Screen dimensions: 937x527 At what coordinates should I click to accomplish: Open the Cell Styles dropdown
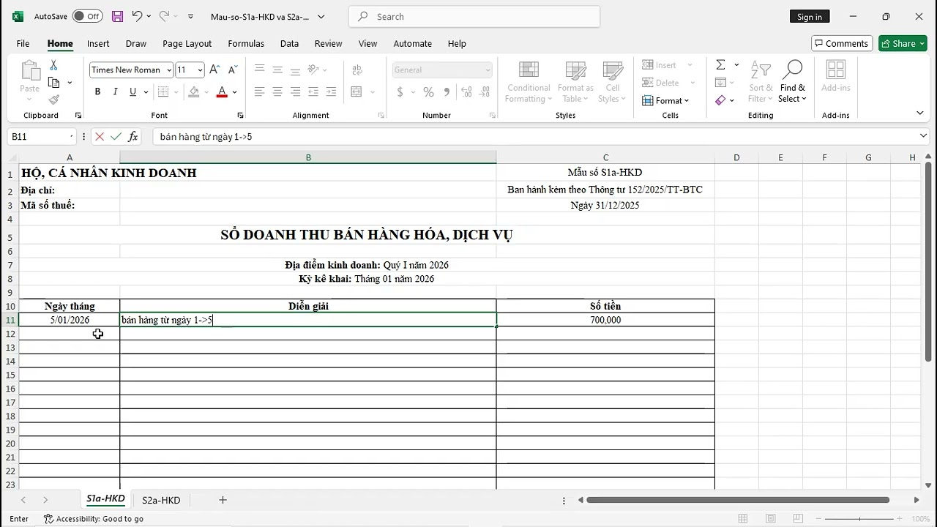[612, 83]
